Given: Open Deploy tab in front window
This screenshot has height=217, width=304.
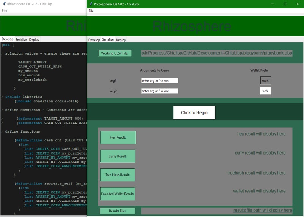Looking at the screenshot, I should [x=121, y=40].
